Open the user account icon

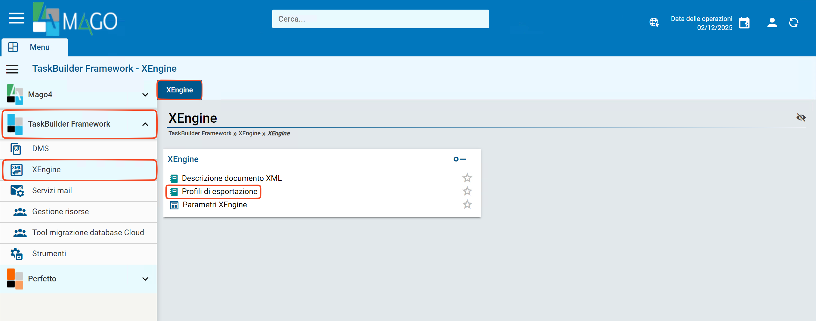pyautogui.click(x=772, y=23)
